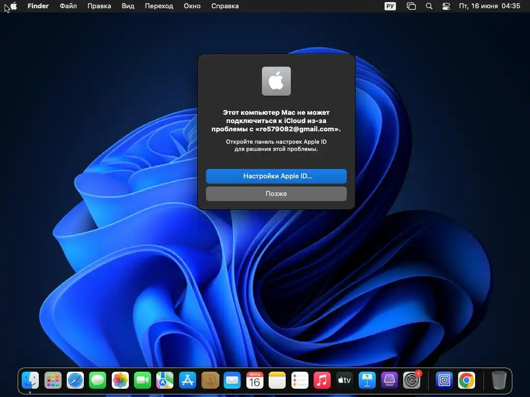Click the date and time clock
The image size is (530, 397).
coord(490,6)
